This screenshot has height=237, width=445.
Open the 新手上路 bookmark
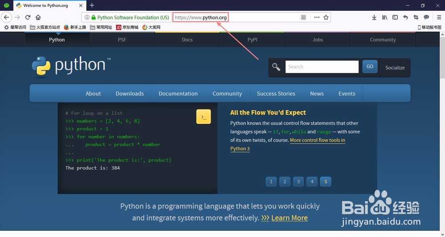pyautogui.click(x=75, y=27)
